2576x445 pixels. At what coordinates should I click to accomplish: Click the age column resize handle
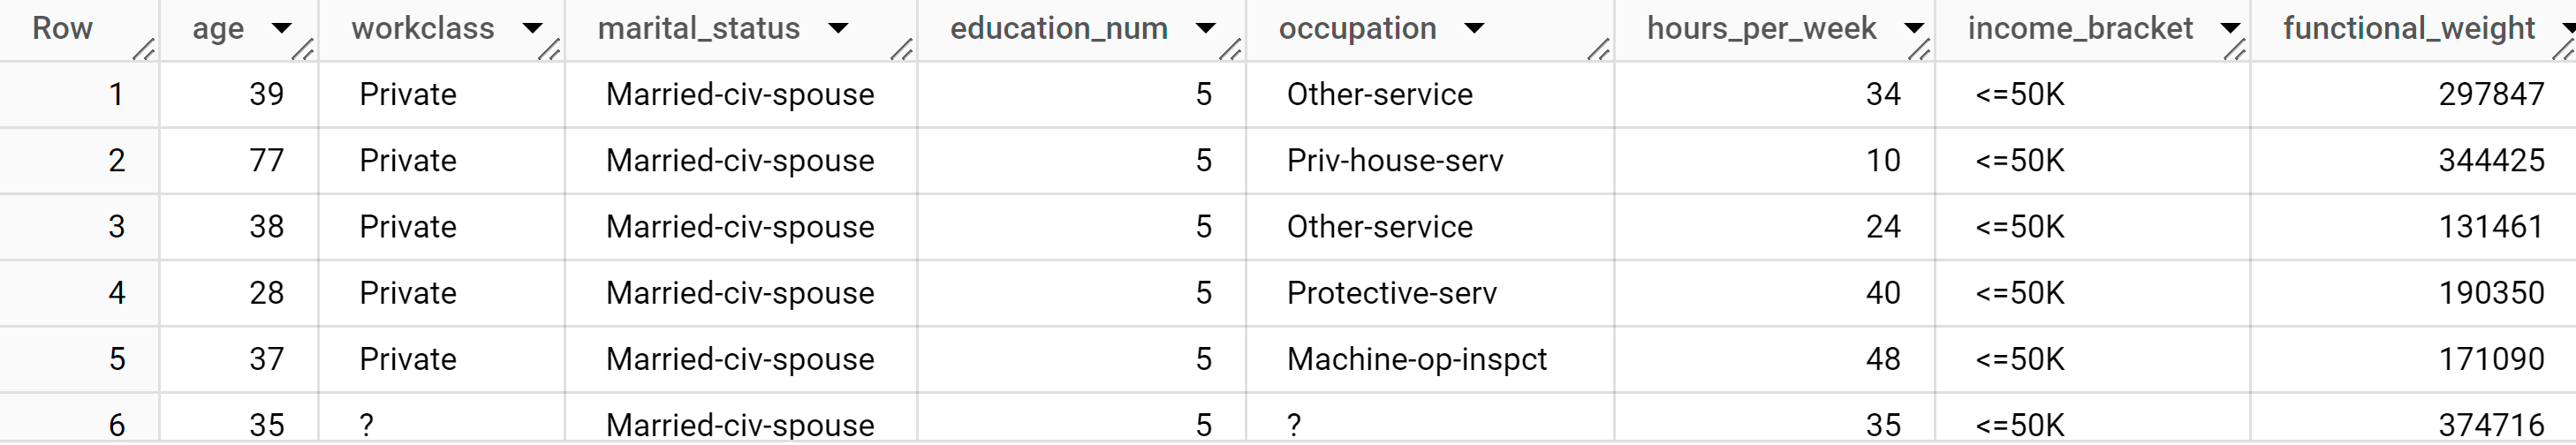pyautogui.click(x=303, y=48)
